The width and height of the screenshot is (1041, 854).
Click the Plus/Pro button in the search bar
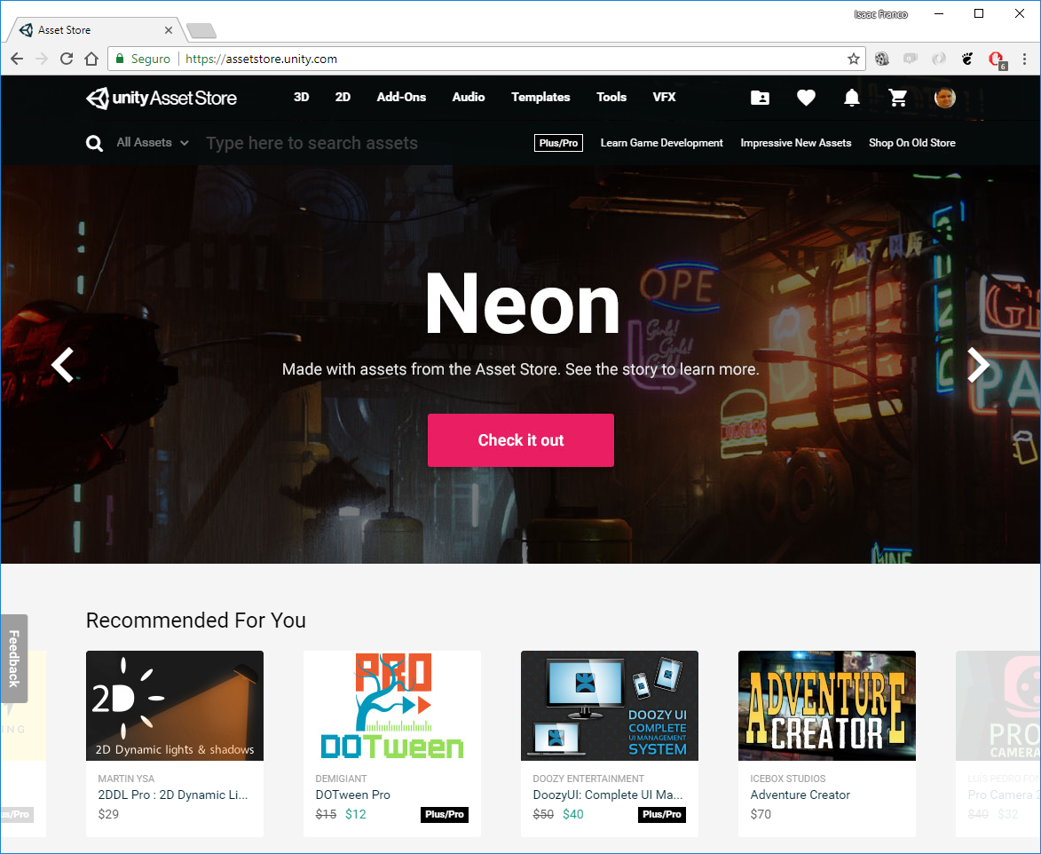[x=558, y=143]
